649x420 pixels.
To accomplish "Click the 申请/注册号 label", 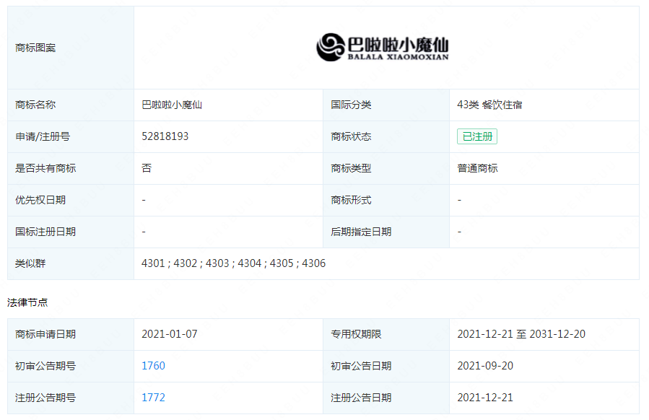I will click(43, 136).
